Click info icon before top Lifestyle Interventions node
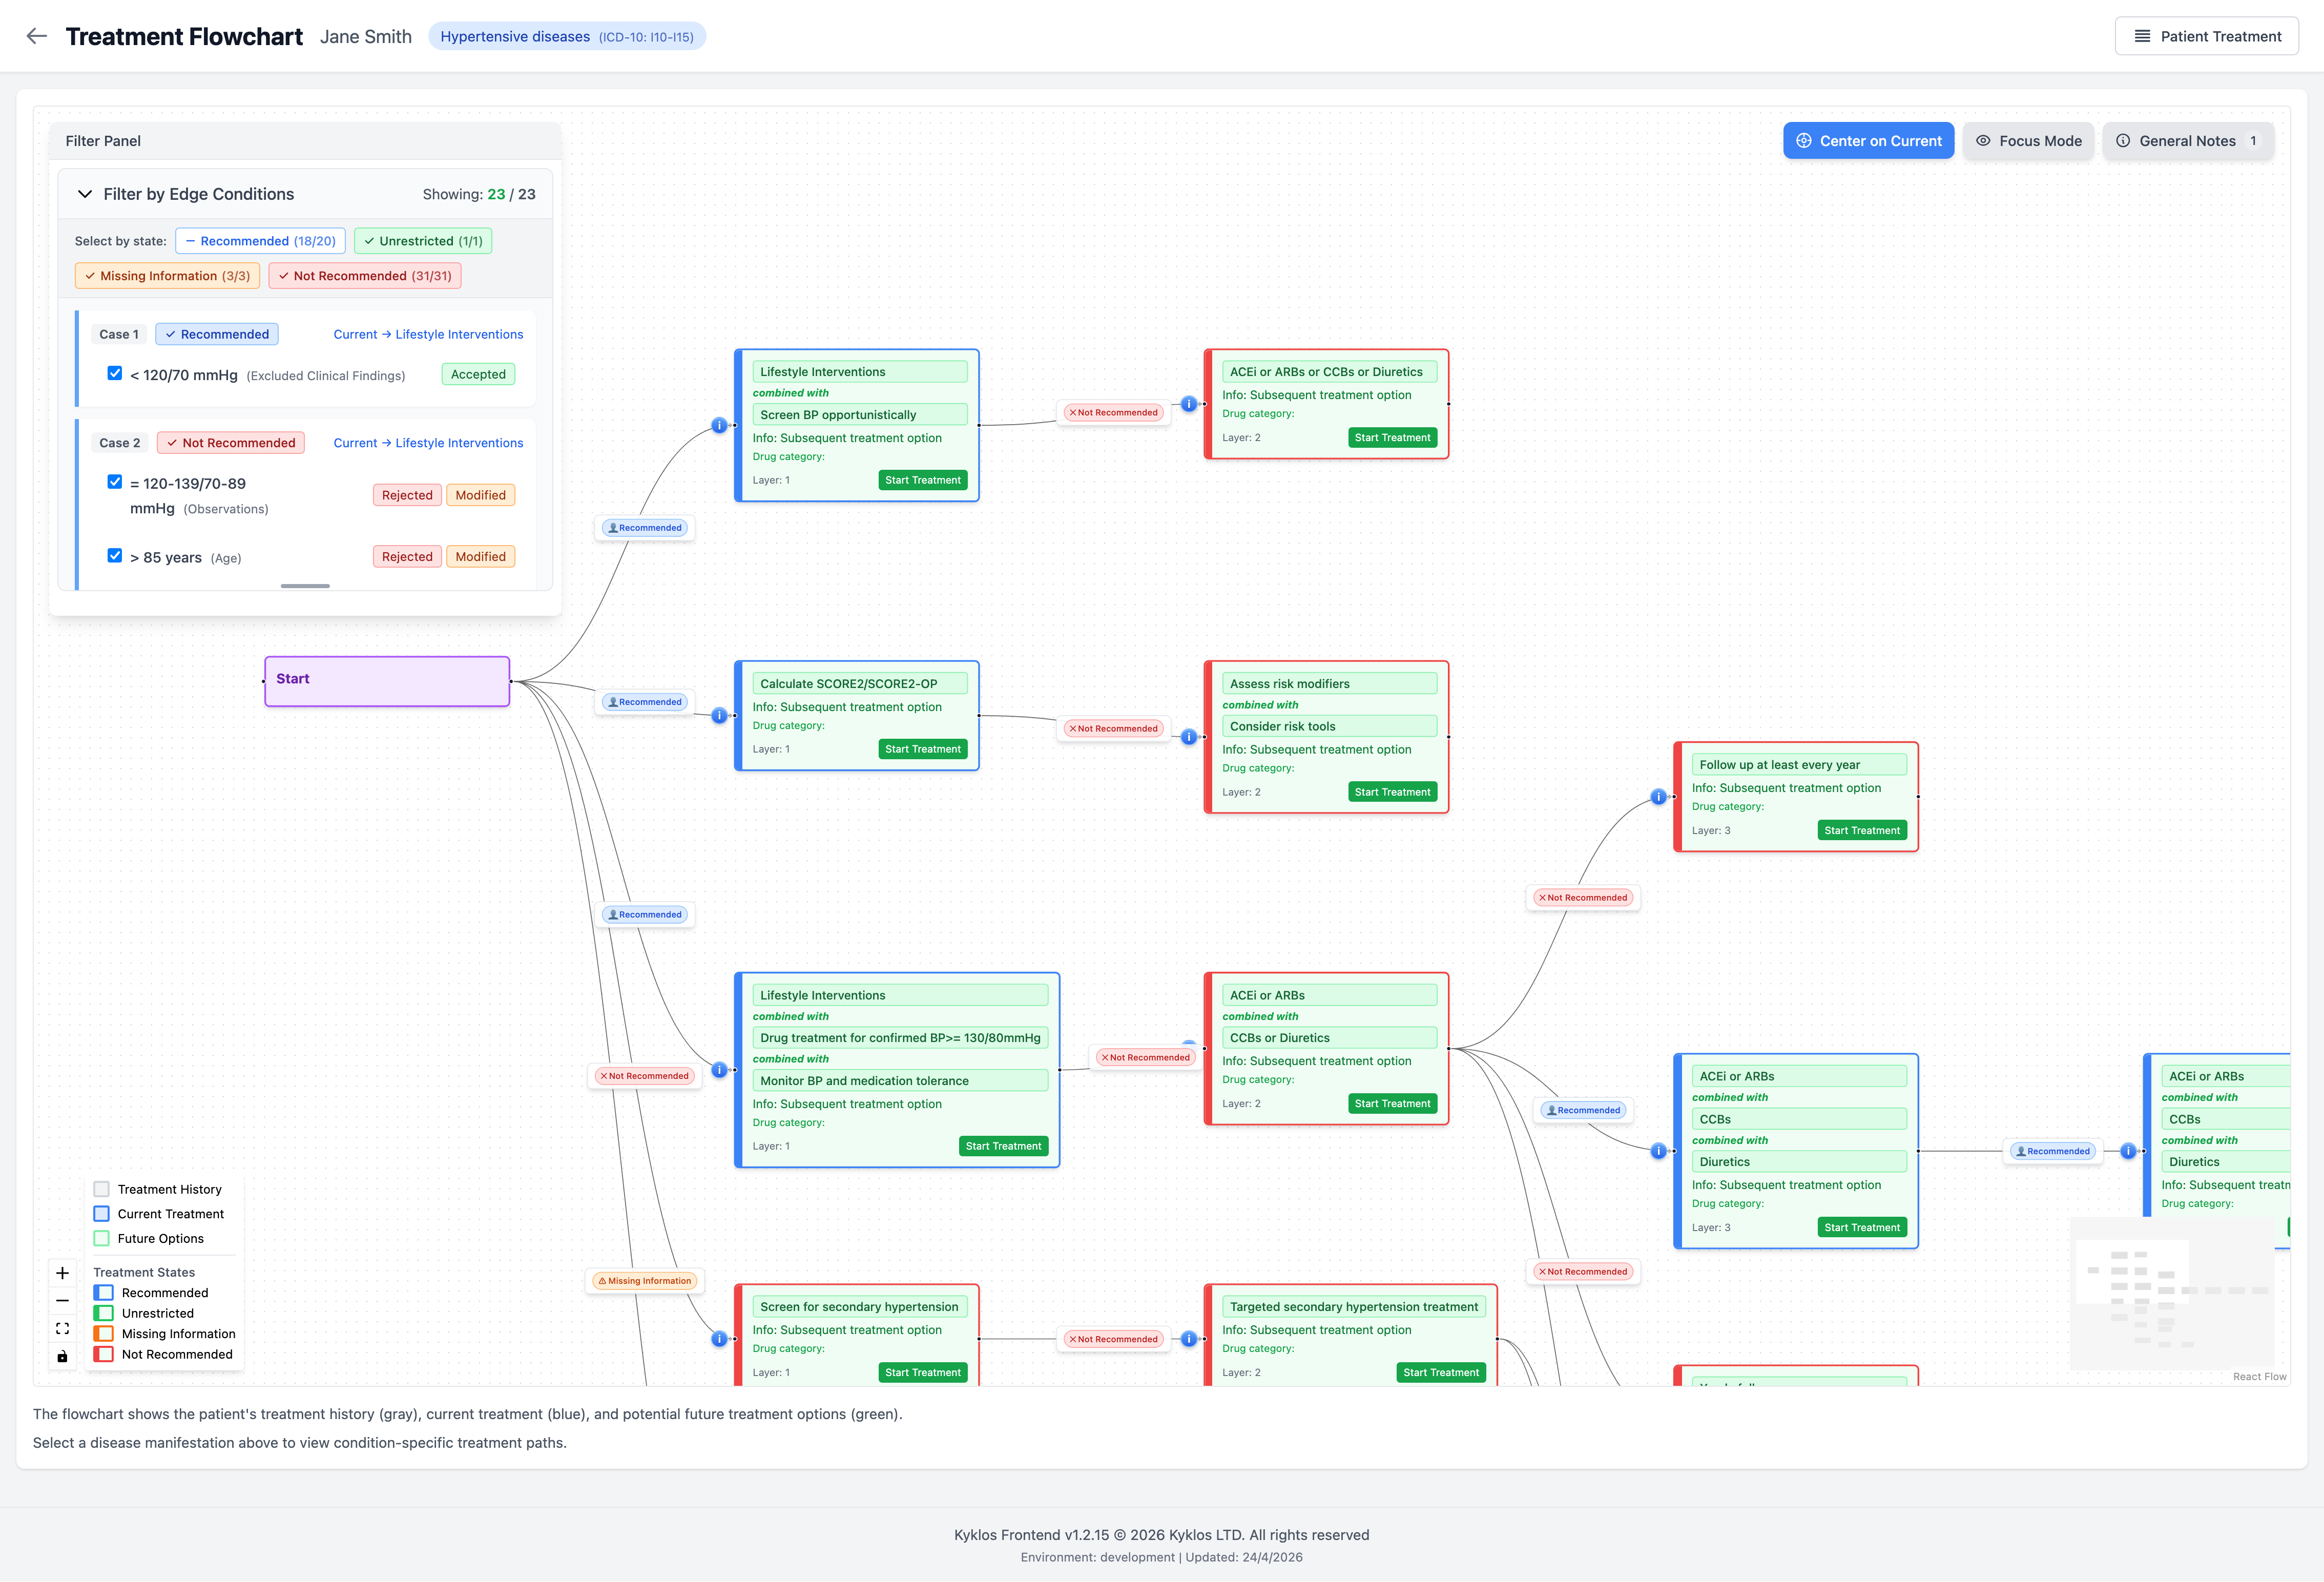 719,425
